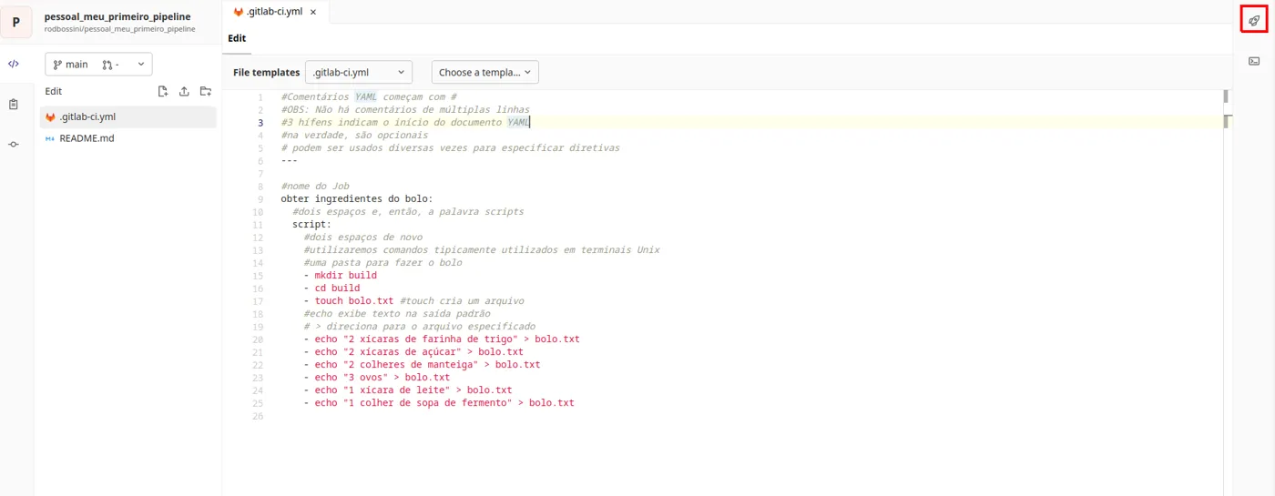Click the project avatar letter P
The width and height of the screenshot is (1275, 496).
(16, 22)
